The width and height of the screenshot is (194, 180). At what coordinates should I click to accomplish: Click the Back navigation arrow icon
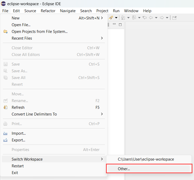tap(151, 18)
